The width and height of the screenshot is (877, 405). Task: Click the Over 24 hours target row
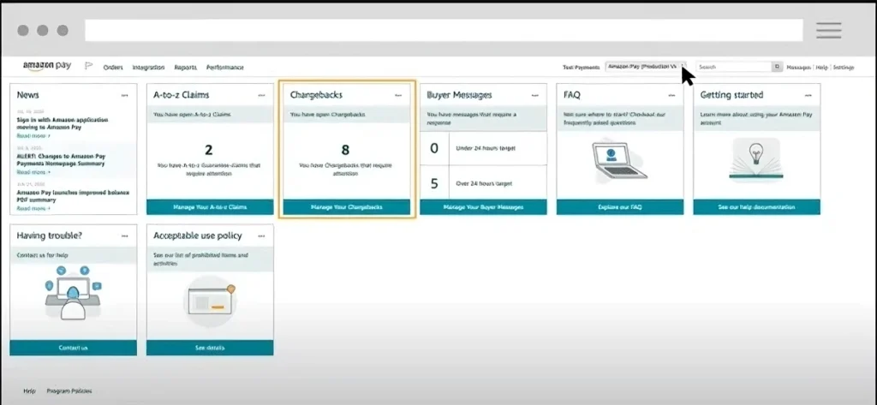click(483, 183)
